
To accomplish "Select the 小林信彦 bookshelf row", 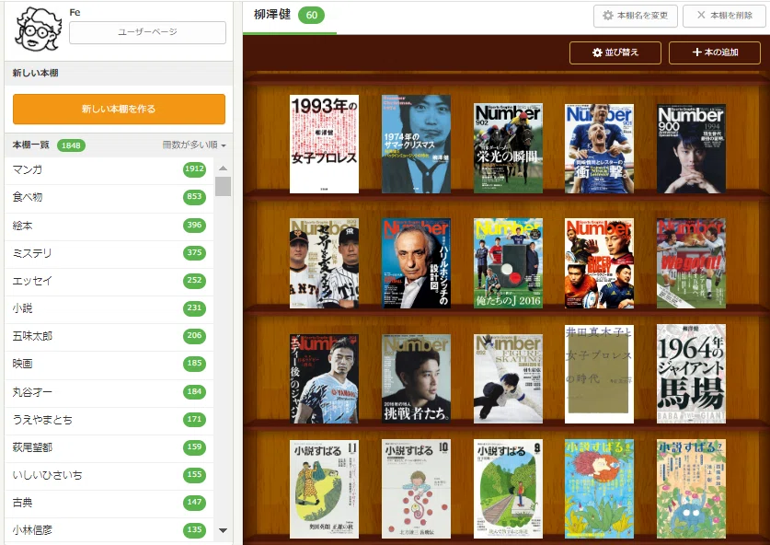I will (109, 530).
